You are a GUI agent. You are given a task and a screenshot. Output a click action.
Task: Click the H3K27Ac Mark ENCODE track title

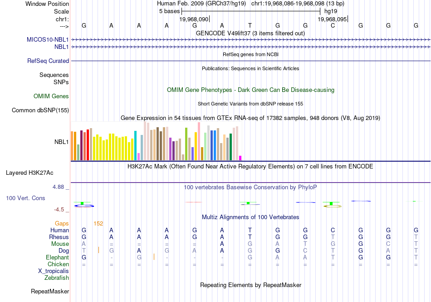tap(250, 167)
